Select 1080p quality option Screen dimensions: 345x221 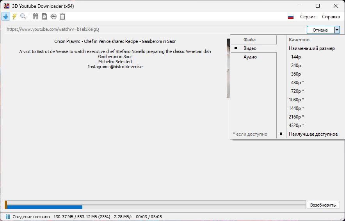tap(296, 100)
